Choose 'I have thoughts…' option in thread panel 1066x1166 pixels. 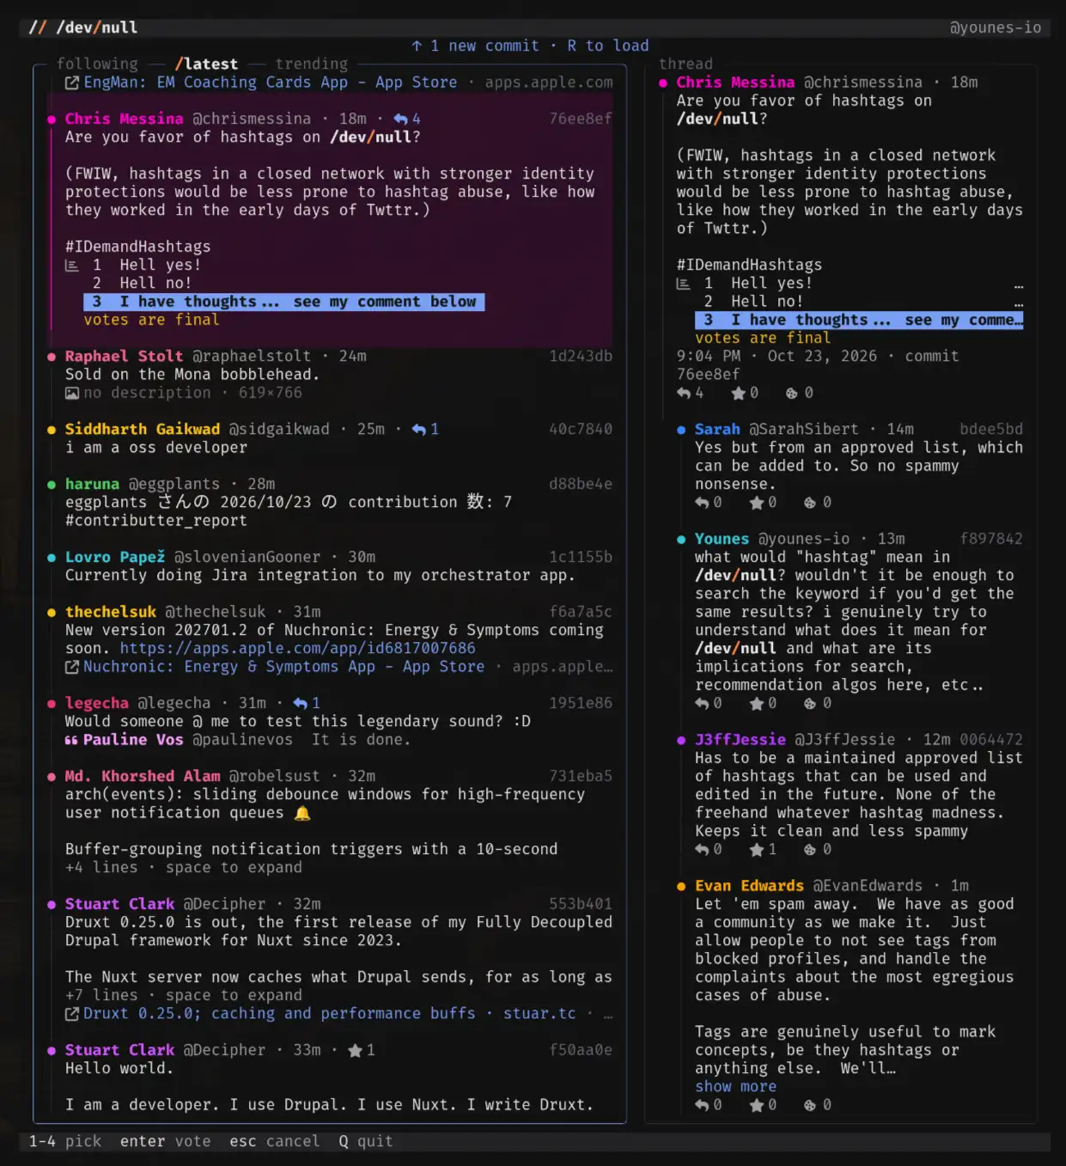click(x=859, y=320)
